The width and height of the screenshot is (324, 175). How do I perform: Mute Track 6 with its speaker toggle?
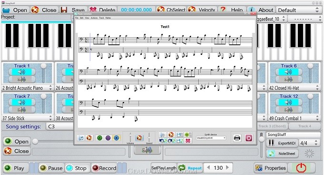288,72
